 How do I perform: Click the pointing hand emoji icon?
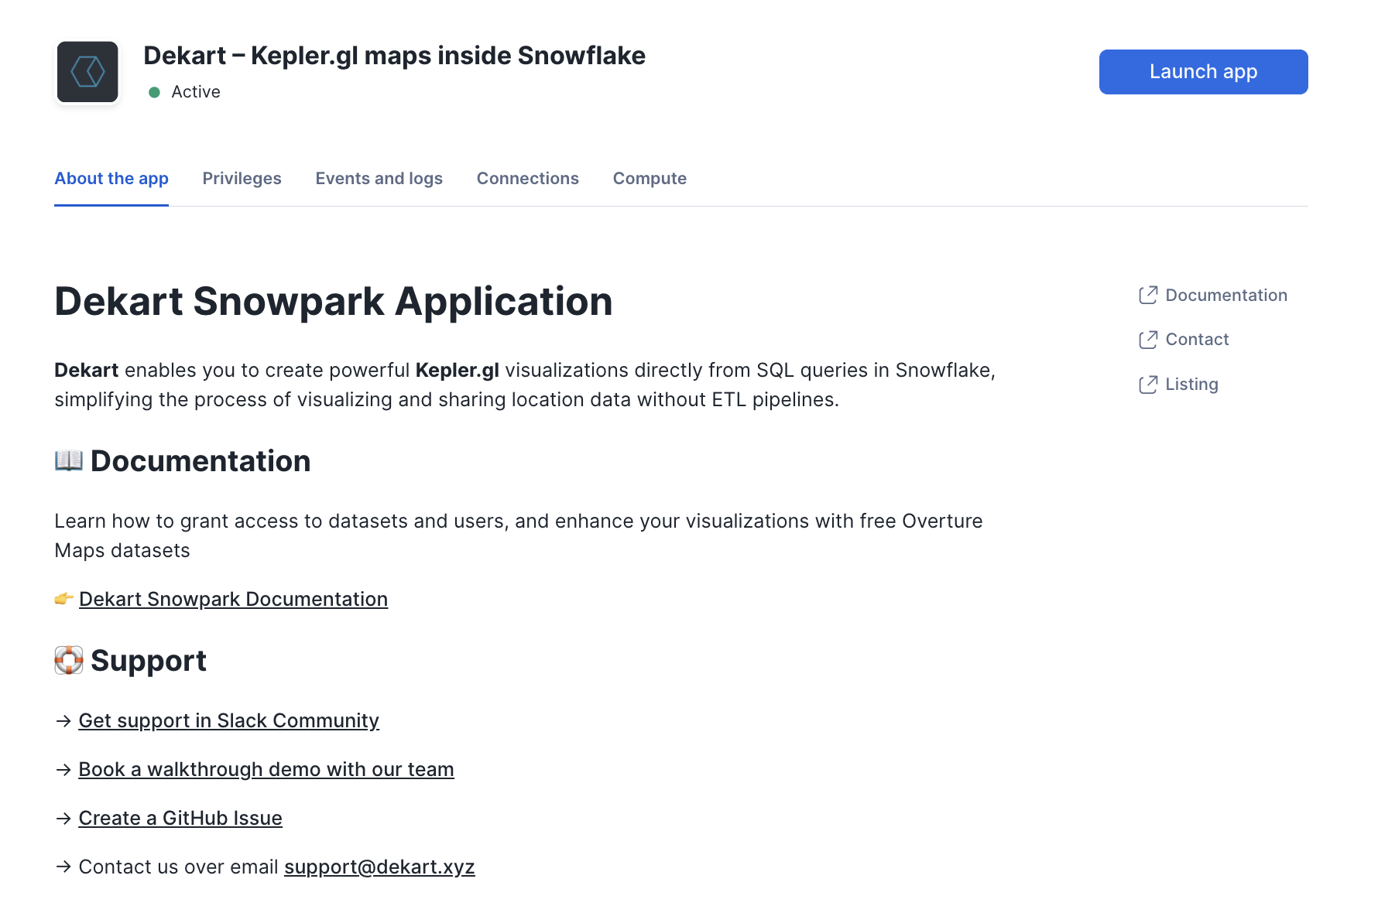tap(64, 599)
